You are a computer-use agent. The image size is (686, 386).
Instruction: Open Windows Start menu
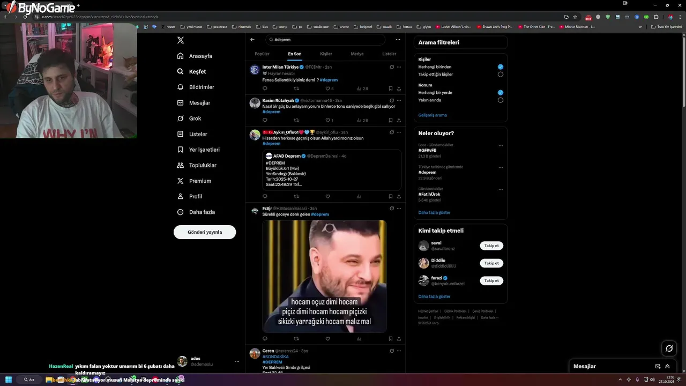pyautogui.click(x=9, y=380)
